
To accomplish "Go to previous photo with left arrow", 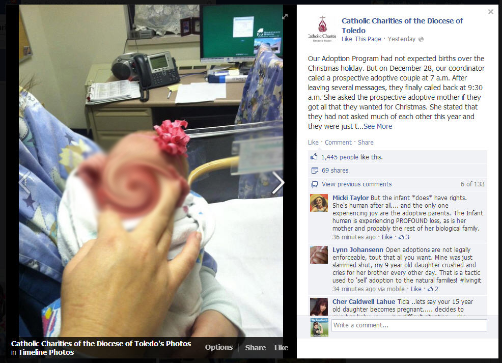I will tap(24, 183).
